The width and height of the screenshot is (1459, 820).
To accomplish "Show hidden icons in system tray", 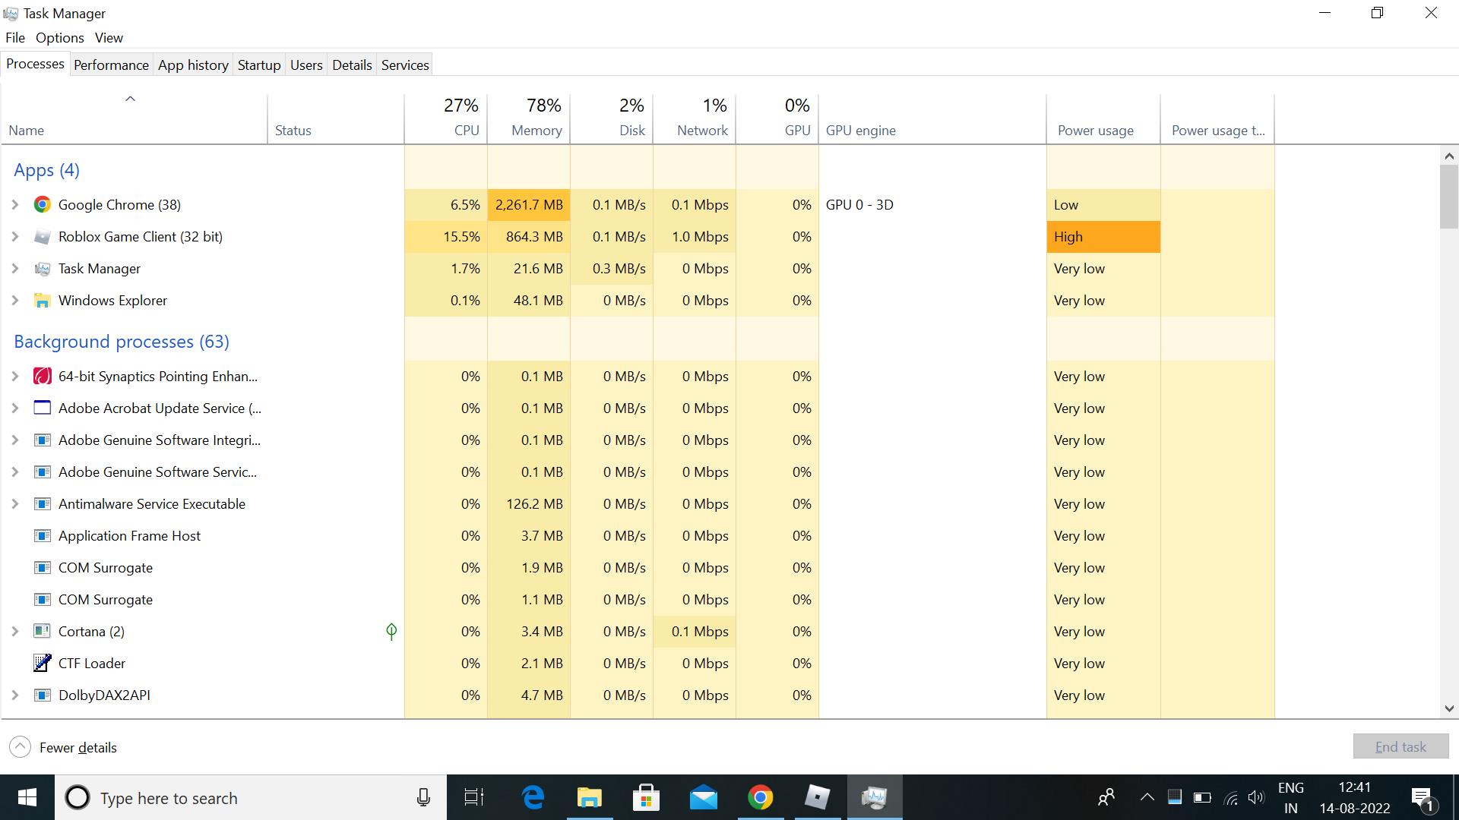I will [x=1147, y=797].
